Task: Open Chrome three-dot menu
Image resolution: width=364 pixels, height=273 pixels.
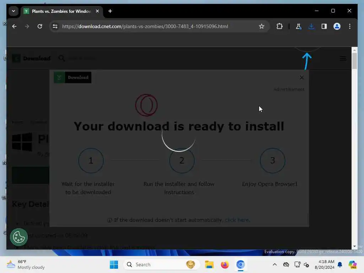Action: tap(350, 26)
